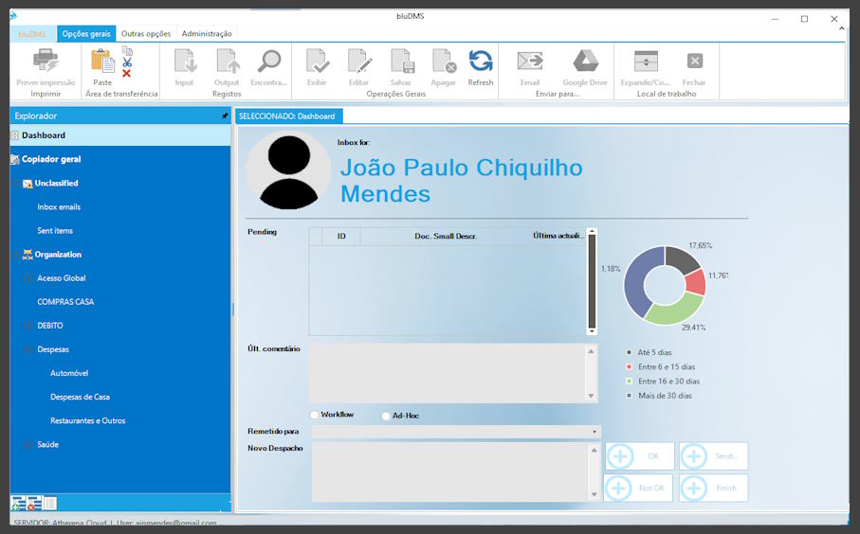Open the Administração ribbon tab
The image size is (860, 534).
pyautogui.click(x=207, y=33)
